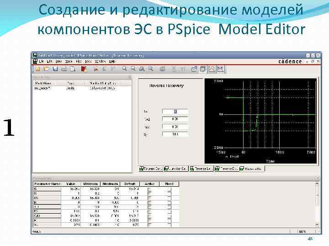Open the Help menu
The image size is (329, 246).
[x=112, y=61]
